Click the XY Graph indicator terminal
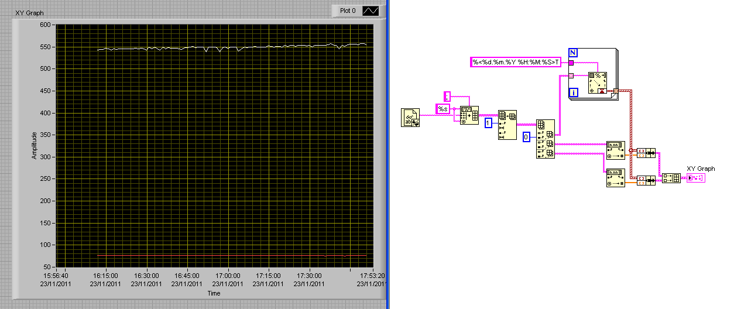This screenshot has height=309, width=734. point(696,178)
